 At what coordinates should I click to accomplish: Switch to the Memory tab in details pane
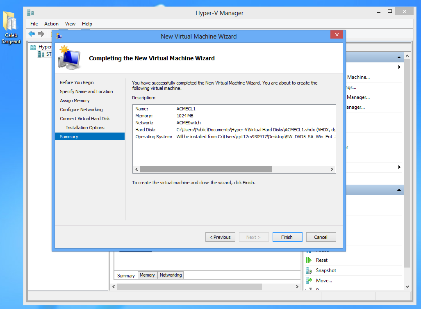pyautogui.click(x=147, y=275)
